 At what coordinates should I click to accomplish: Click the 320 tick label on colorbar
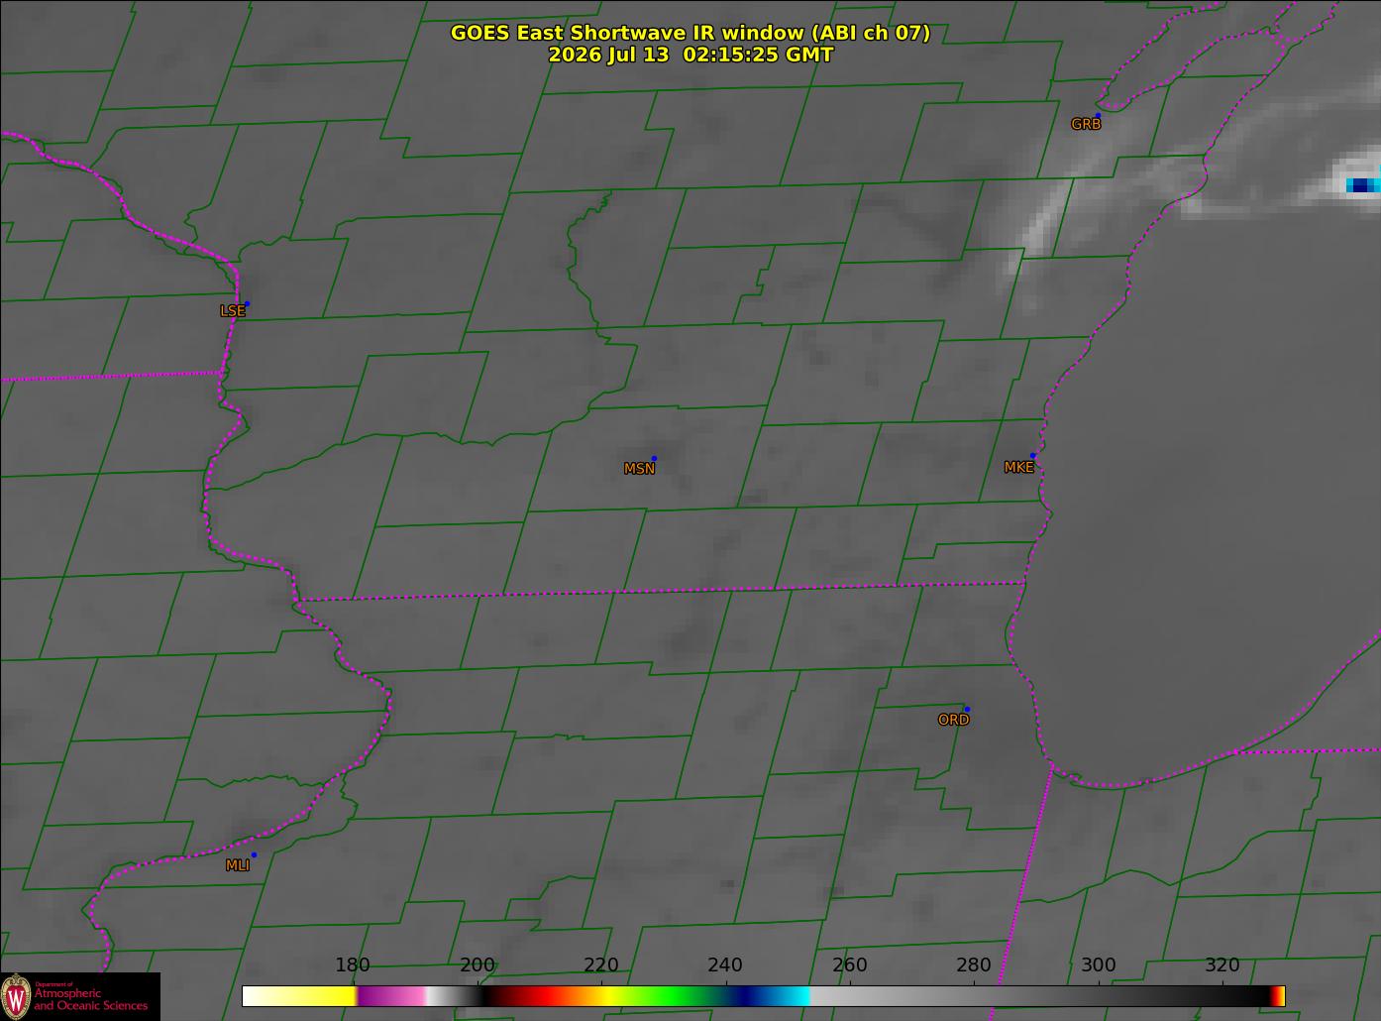point(1222,965)
